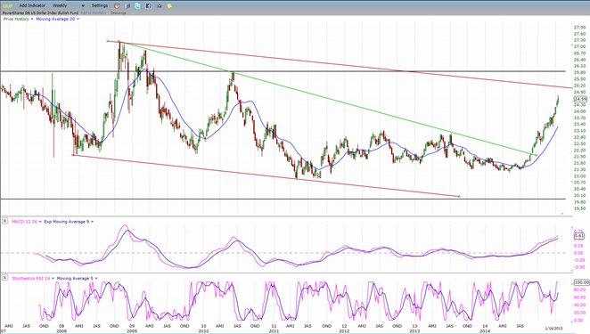Open the Weekly interval dropdown

click(69, 5)
